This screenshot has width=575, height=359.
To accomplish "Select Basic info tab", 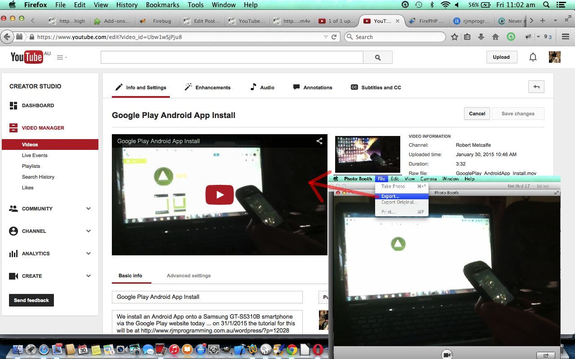I will point(131,276).
